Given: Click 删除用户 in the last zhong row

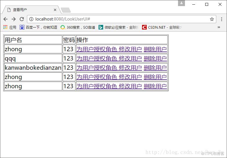Looking at the screenshot, I should (155, 86).
